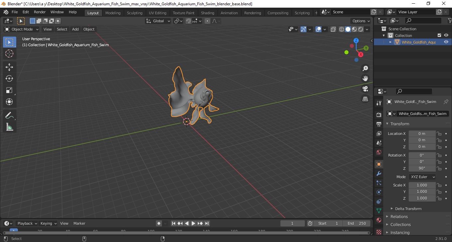Open viewport Add menu
Viewport: 452px width, 242px height.
click(75, 29)
